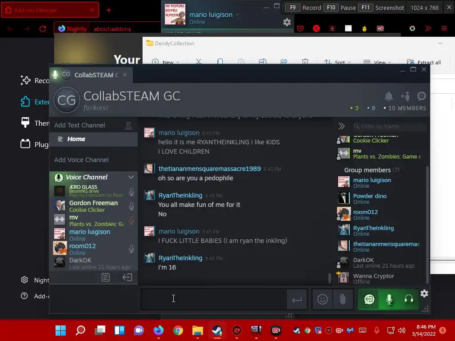This screenshot has height=341, width=455.
Task: Toggle mic icon next to room012 in voice
Action: [132, 249]
